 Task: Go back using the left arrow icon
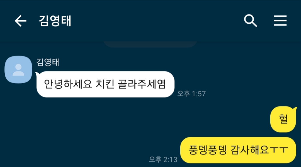(x=21, y=21)
